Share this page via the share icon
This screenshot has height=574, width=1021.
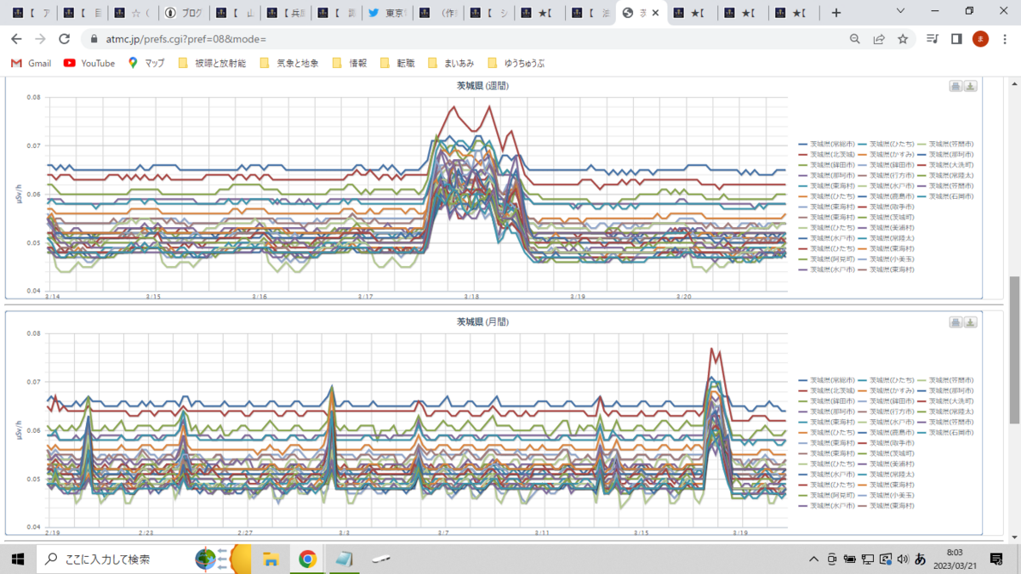click(x=879, y=39)
